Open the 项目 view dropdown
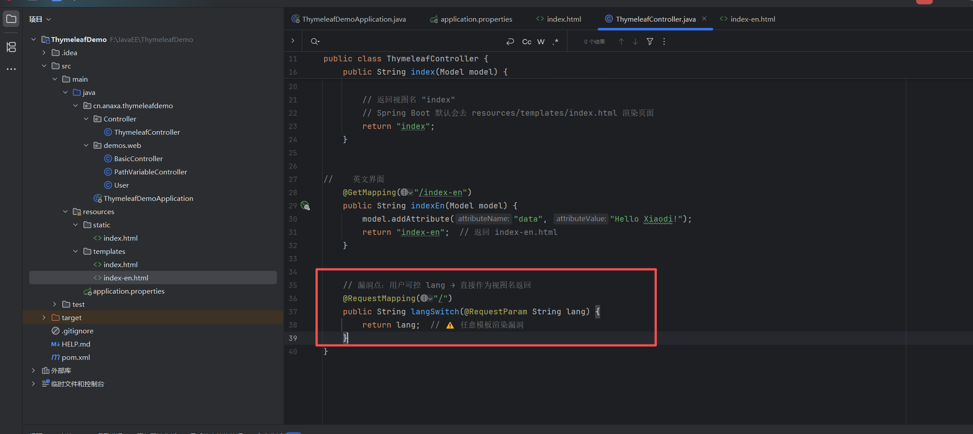The image size is (973, 434). click(40, 19)
